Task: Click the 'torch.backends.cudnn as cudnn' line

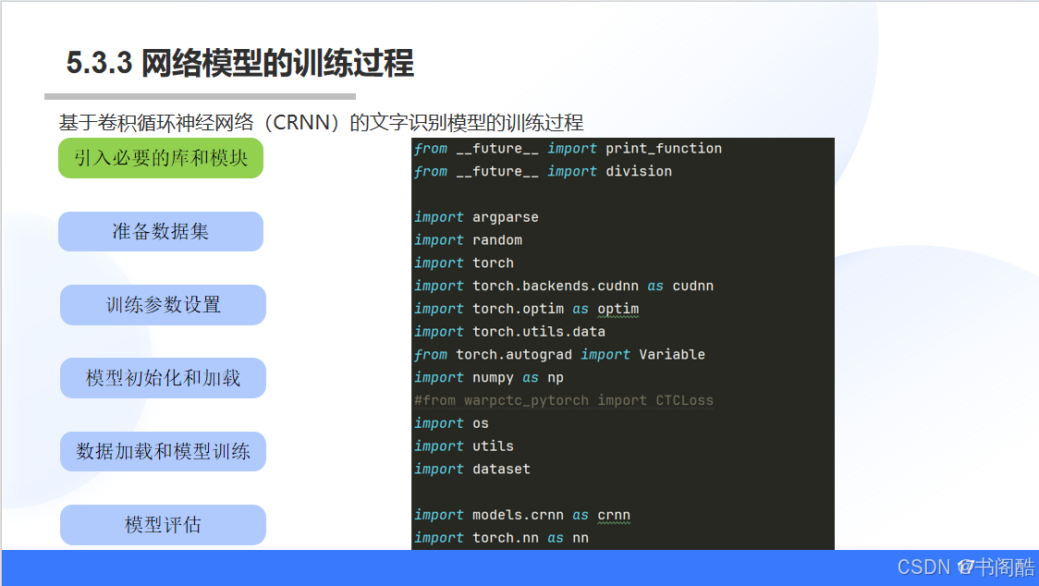Action: pos(564,286)
